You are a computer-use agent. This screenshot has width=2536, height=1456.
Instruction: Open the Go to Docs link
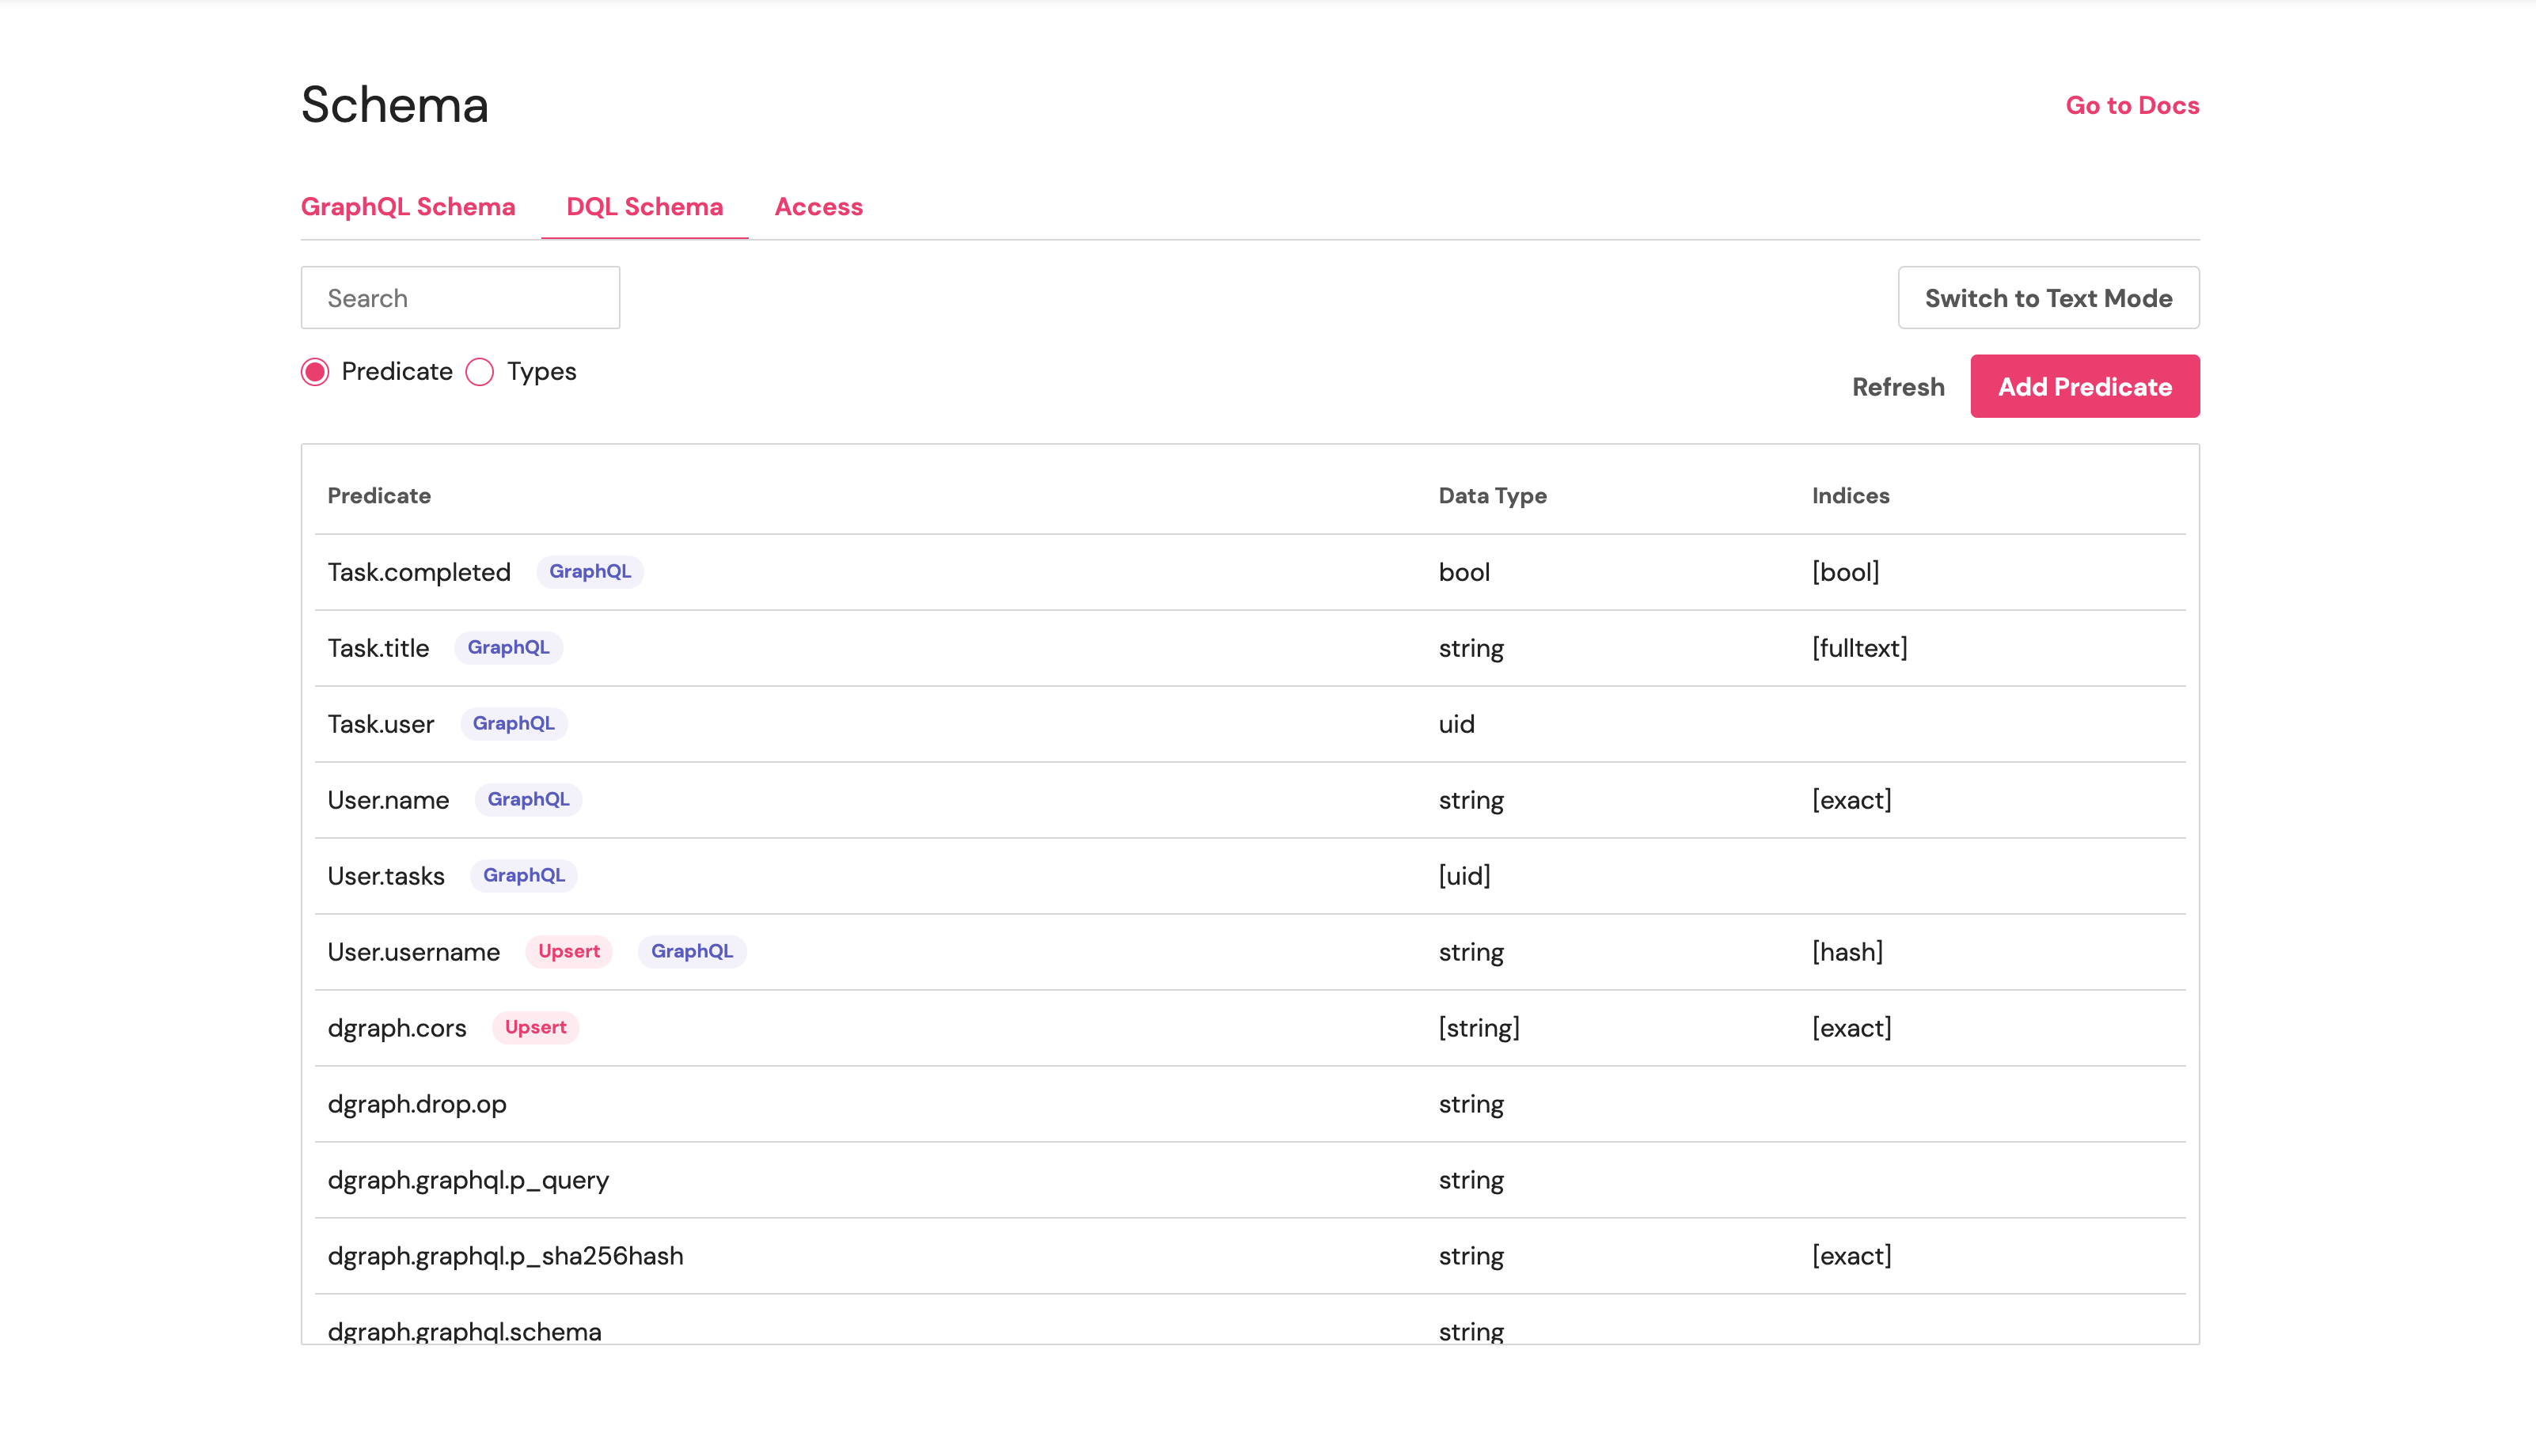[2132, 105]
